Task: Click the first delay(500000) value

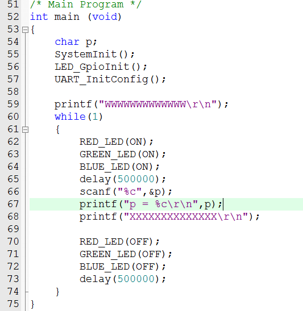Action: [x=136, y=179]
